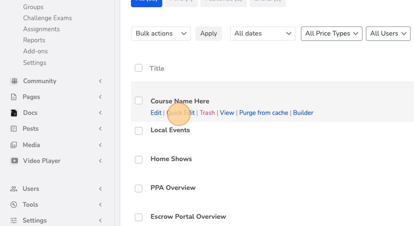Open Challenge Exams in the sidebar menu
Image resolution: width=414 pixels, height=226 pixels.
click(48, 18)
